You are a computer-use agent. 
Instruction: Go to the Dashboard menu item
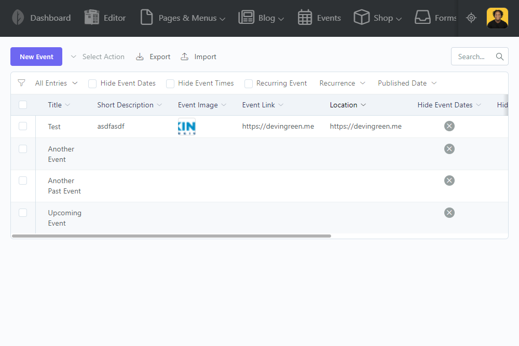click(50, 18)
